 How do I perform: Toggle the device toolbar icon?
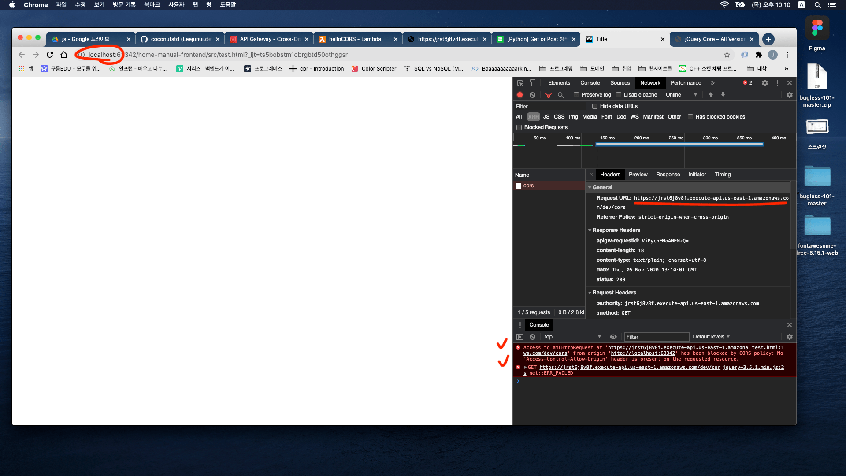(x=532, y=83)
